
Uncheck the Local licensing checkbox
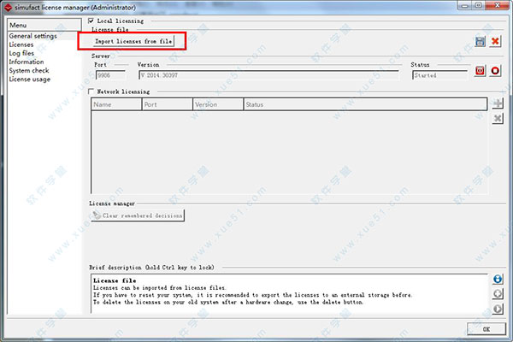pos(92,20)
